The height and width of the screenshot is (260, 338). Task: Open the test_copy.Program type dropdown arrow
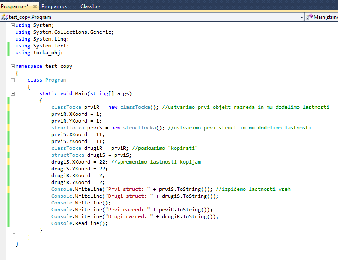tap(302, 17)
